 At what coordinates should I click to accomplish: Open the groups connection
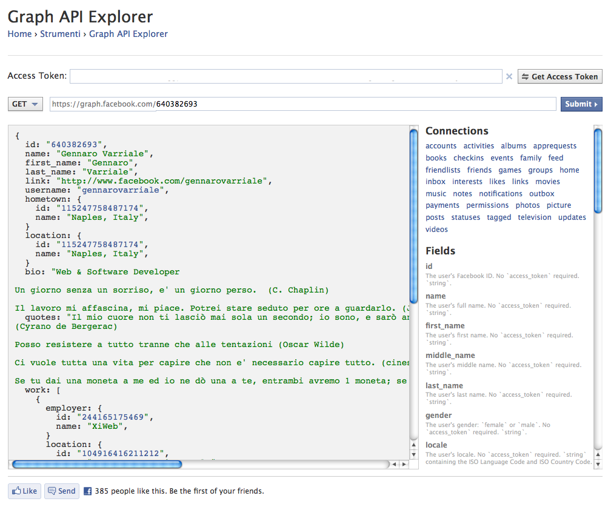click(x=540, y=170)
